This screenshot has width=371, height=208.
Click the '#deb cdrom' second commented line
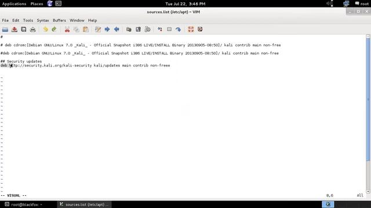pyautogui.click(x=140, y=53)
